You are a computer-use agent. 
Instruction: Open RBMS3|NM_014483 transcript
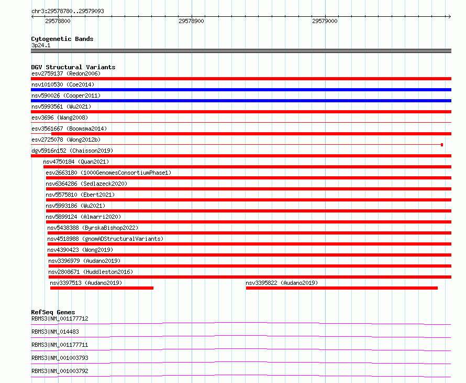[55, 332]
